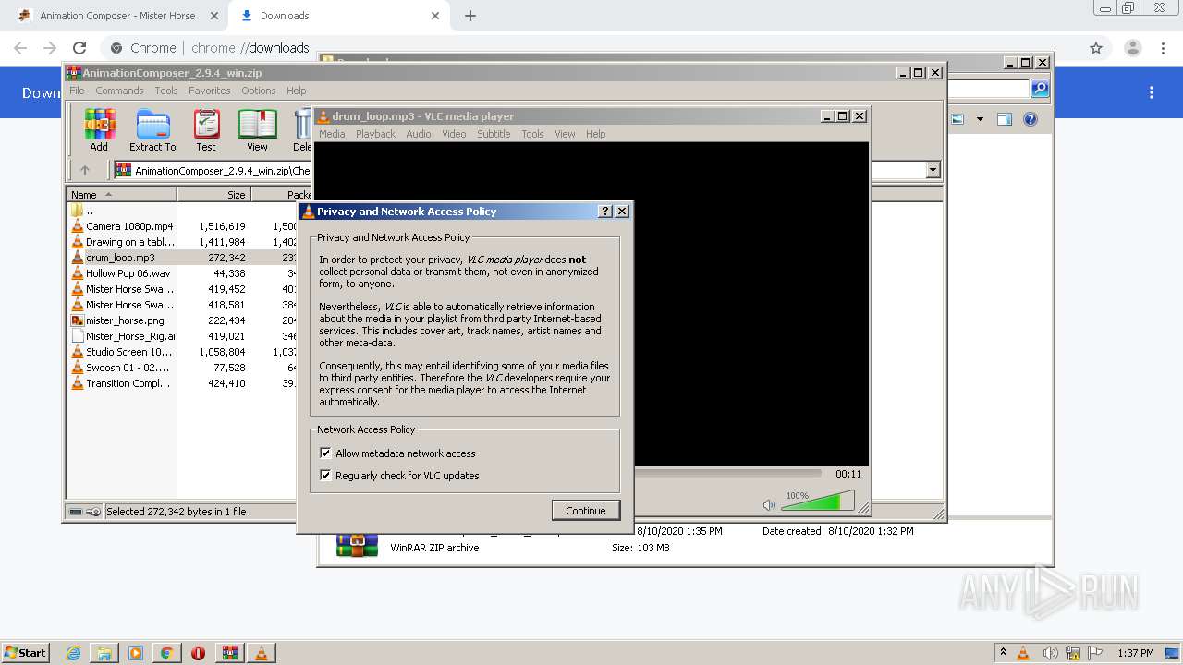The image size is (1183, 665).
Task: Click the Action Center flag tray icon
Action: [1097, 653]
